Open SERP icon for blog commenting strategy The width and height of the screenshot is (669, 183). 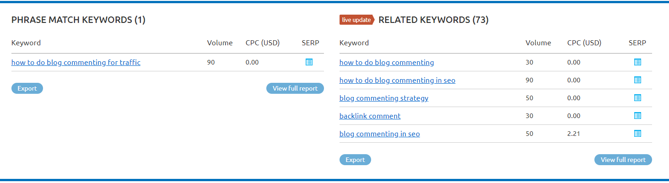(637, 98)
